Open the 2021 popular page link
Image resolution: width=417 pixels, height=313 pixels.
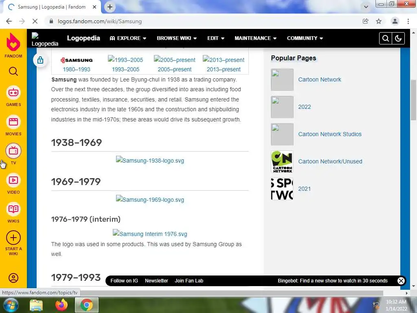(304, 189)
